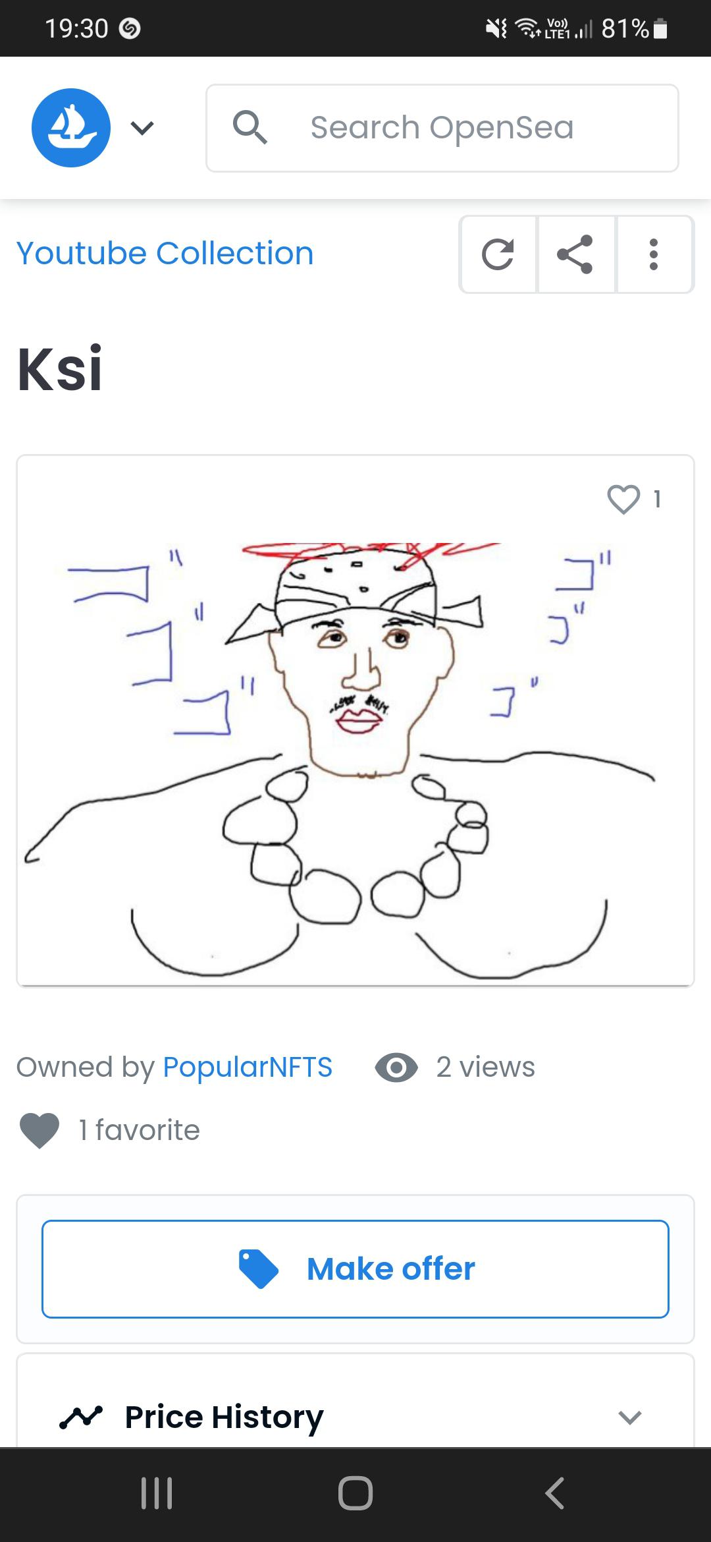
Task: Open the Ksi NFT artwork image
Action: coord(355,745)
